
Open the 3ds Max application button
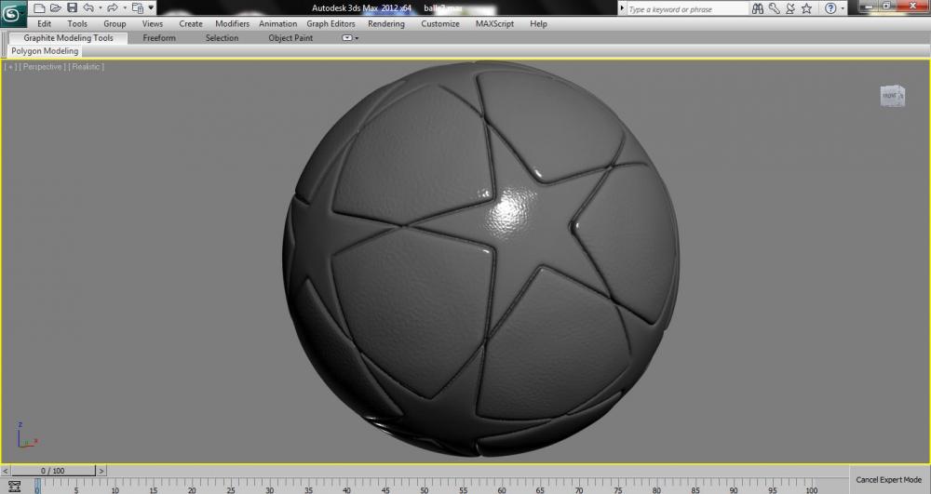click(12, 13)
